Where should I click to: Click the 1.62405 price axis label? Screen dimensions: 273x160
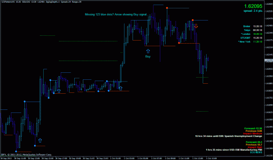click(x=269, y=25)
